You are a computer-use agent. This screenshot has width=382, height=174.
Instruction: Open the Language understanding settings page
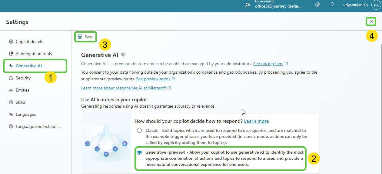click(38, 126)
